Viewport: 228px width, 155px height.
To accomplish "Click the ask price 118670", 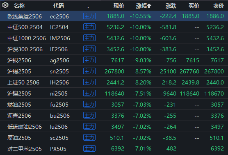I will [214, 93].
